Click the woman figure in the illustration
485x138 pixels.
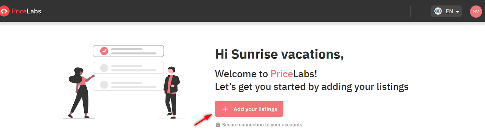[x=79, y=93]
